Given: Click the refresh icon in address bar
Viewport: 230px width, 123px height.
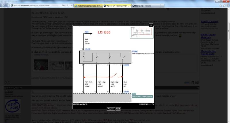Looking at the screenshot, I should click(69, 5).
